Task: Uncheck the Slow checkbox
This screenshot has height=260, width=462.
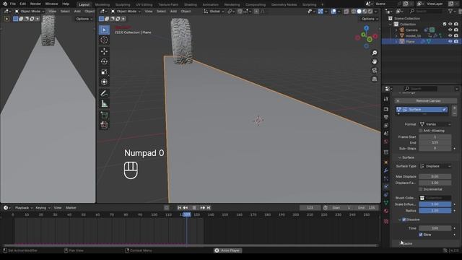Action: click(421, 235)
